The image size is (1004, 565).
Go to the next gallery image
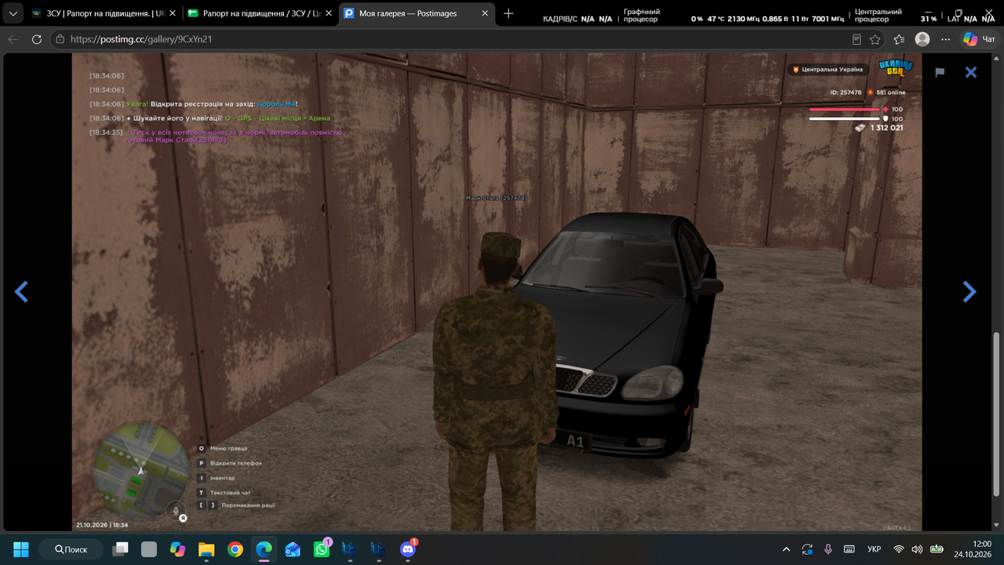[969, 292]
